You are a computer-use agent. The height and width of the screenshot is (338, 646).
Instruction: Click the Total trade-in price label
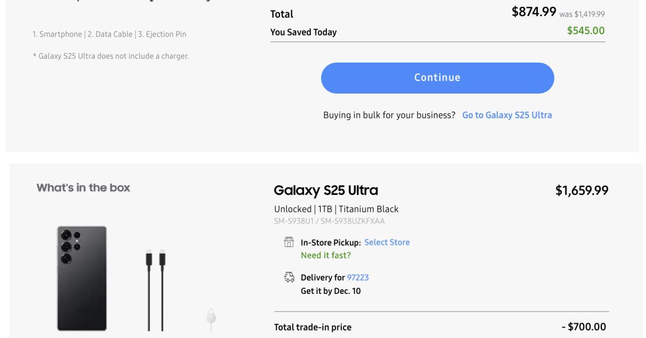312,327
